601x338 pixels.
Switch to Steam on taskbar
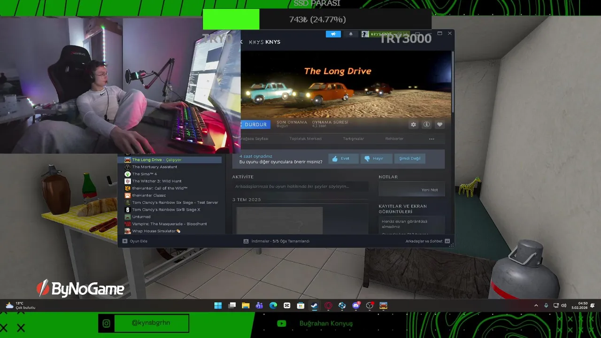tap(315, 306)
